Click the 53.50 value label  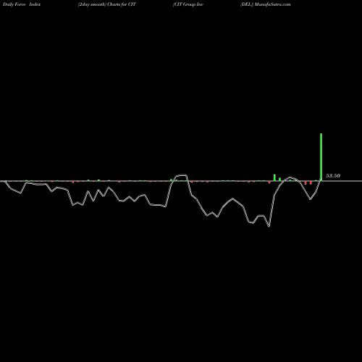click(333, 176)
